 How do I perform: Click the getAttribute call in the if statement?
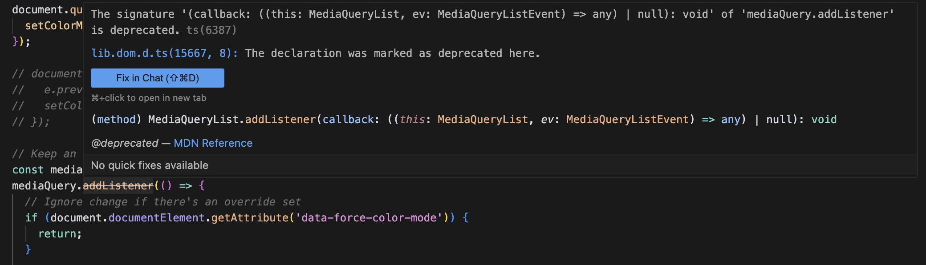[250, 217]
